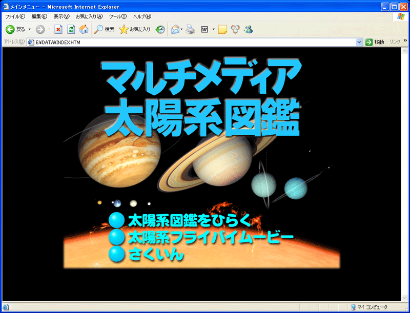
Task: Click the status bar page icon
Action: (x=6, y=307)
